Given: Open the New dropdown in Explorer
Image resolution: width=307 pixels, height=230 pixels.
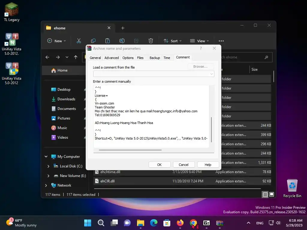Looking at the screenshot, I should coord(57,41).
